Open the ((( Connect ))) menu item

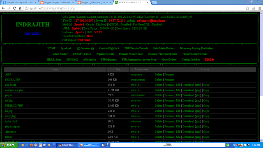pos(85,49)
